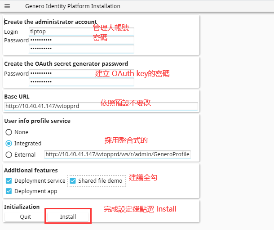The height and width of the screenshot is (230, 274).
Task: Click the Install button
Action: [x=68, y=217]
